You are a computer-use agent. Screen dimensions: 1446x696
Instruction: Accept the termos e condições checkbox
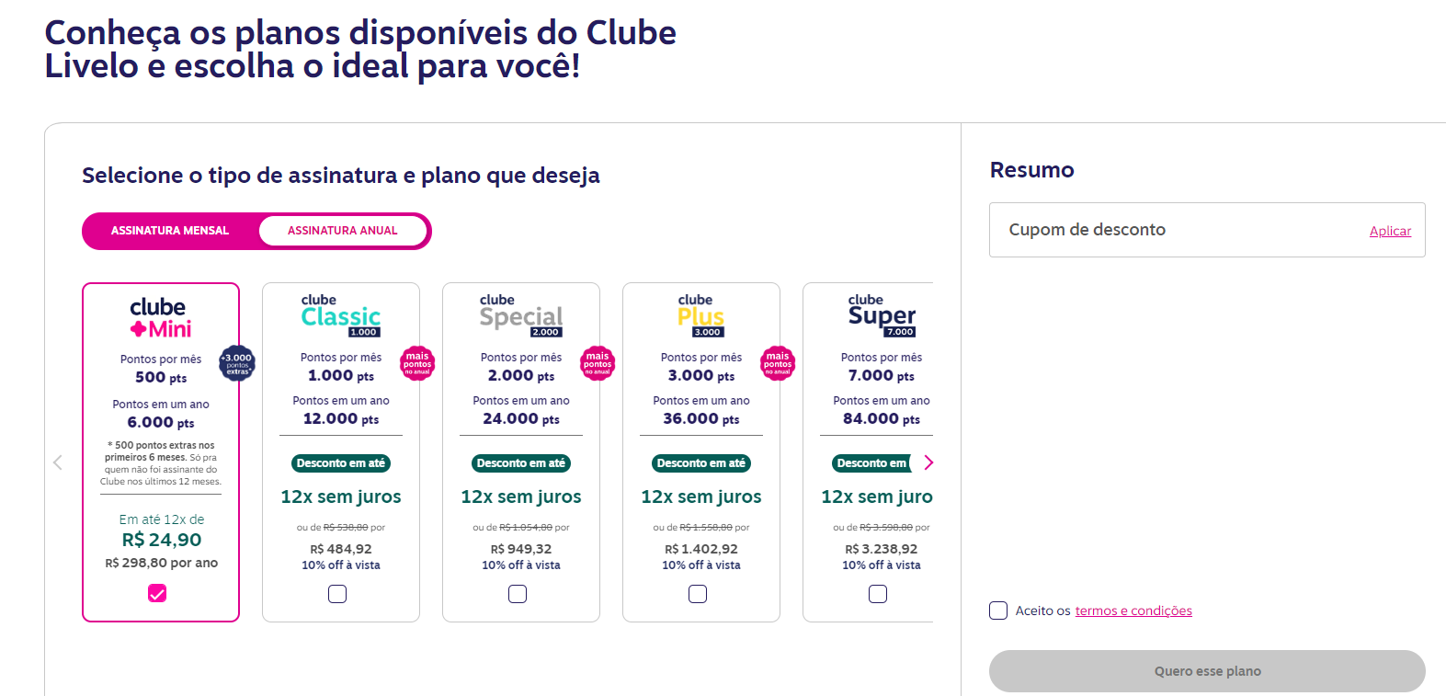(998, 610)
